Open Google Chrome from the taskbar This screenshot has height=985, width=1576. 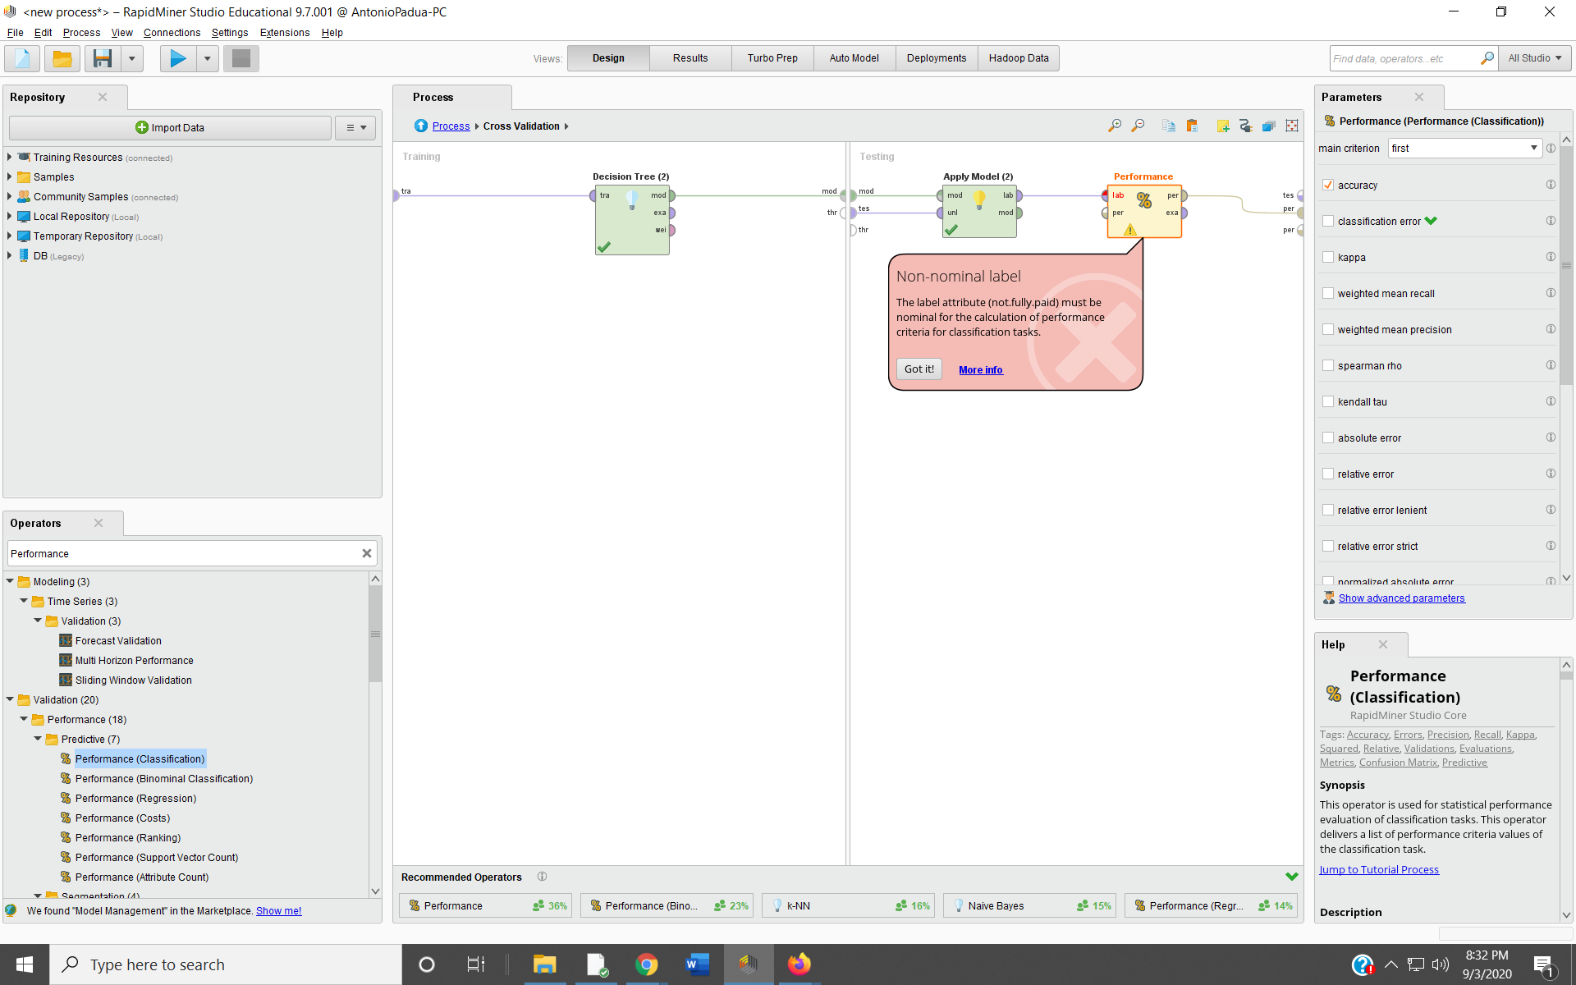click(646, 964)
